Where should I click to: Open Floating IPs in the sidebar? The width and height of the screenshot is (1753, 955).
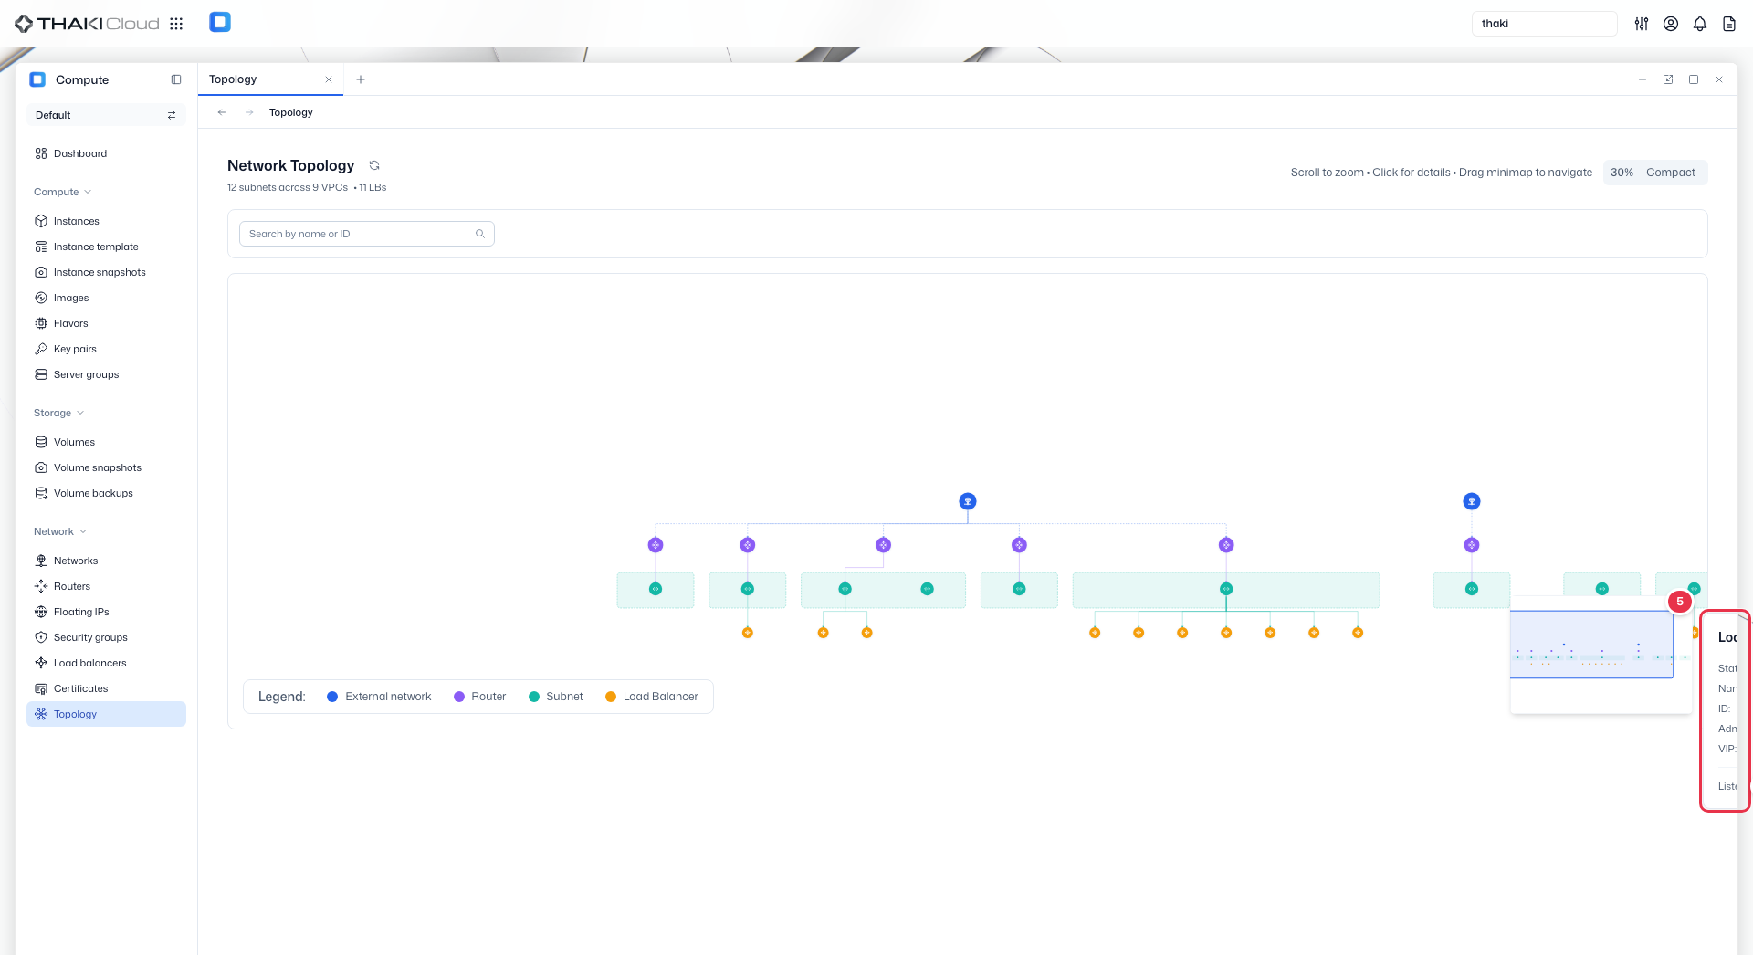tap(106, 612)
